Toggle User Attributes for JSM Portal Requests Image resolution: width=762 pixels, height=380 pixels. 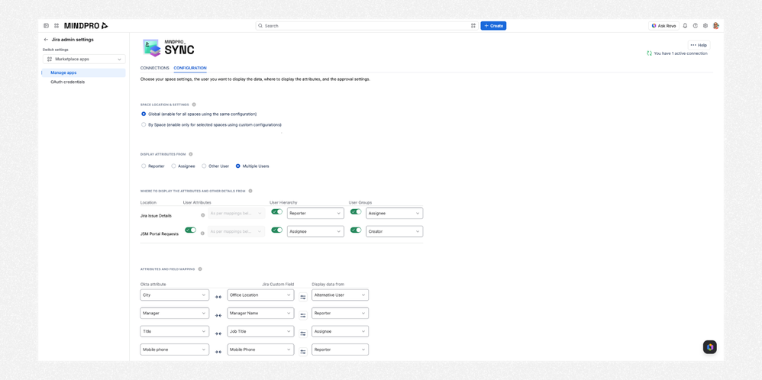pyautogui.click(x=191, y=230)
